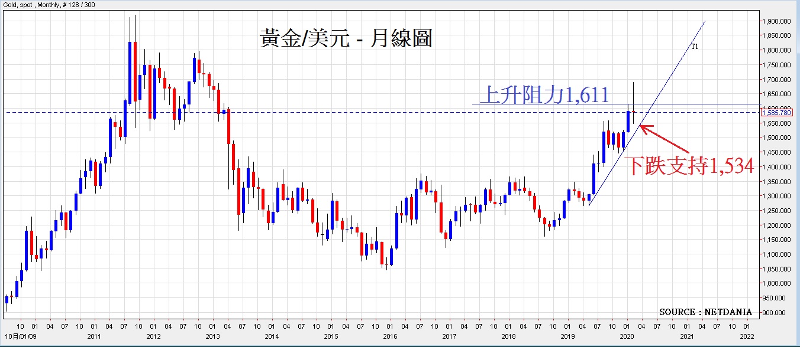Select the 下跌支持1,534 support label
This screenshot has height=347, width=800.
pos(689,166)
